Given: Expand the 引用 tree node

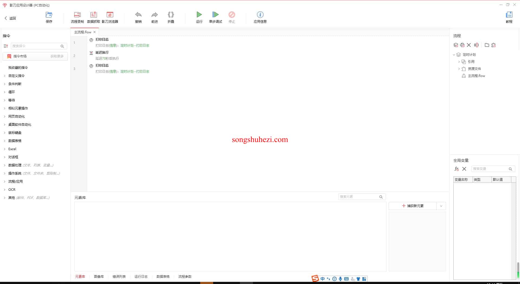Looking at the screenshot, I should coord(459,62).
